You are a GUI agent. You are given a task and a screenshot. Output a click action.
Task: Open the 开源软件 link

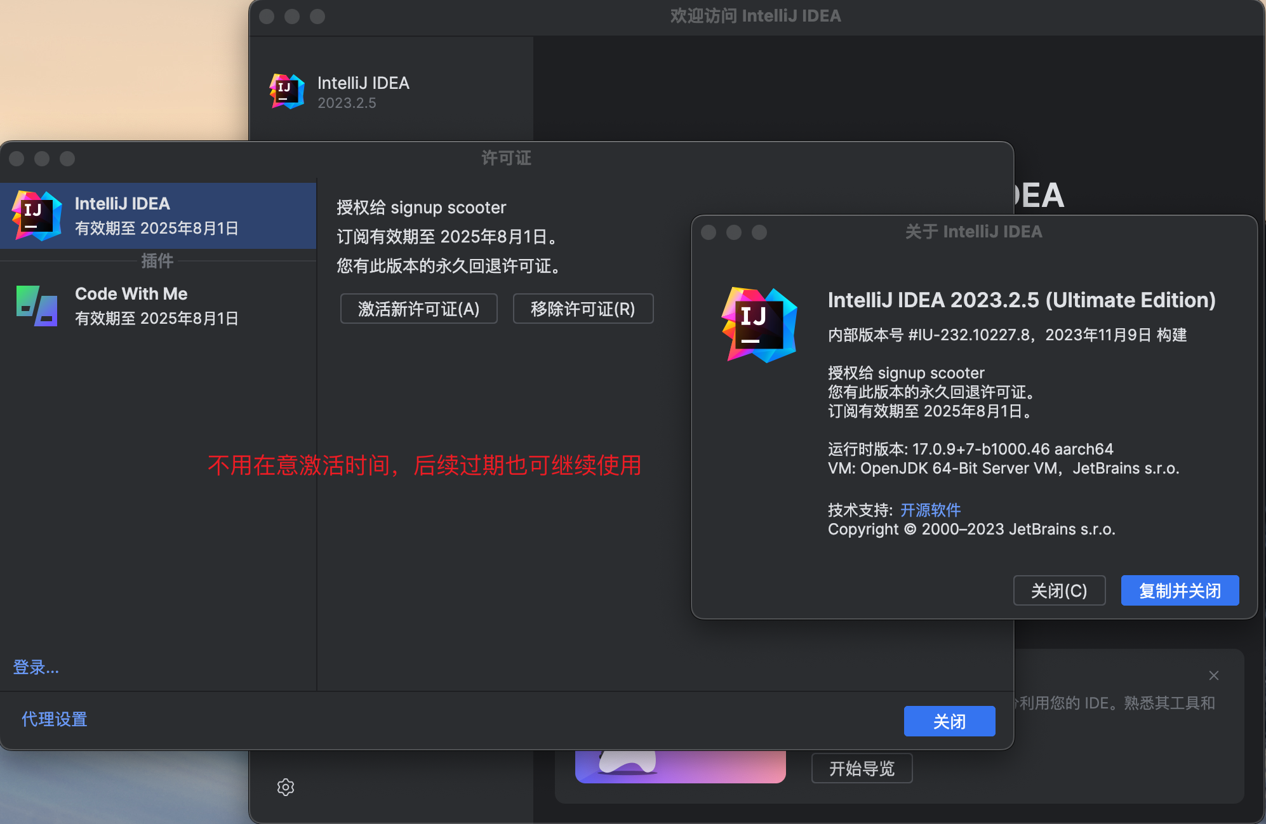pyautogui.click(x=930, y=510)
